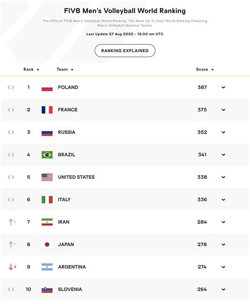Expand Italy's score details chevron
This screenshot has height=304, width=250.
pyautogui.click(x=224, y=199)
